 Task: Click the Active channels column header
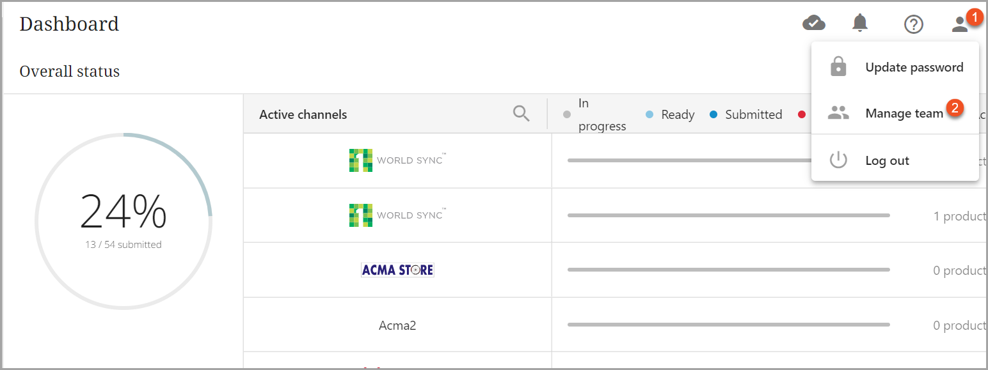click(x=303, y=114)
